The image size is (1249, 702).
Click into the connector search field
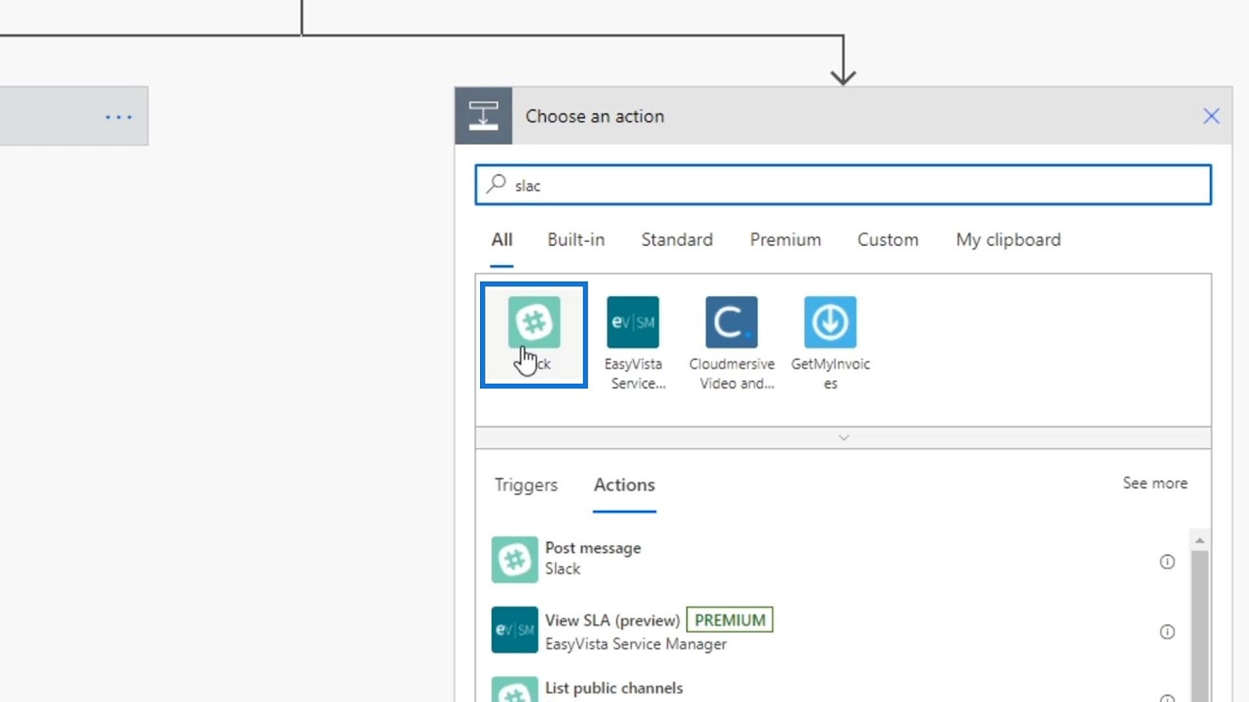coord(843,185)
